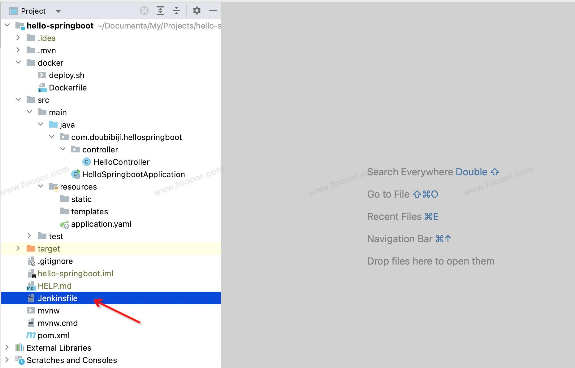This screenshot has height=368, width=575.
Task: Hide the Project tool window
Action: [x=213, y=11]
